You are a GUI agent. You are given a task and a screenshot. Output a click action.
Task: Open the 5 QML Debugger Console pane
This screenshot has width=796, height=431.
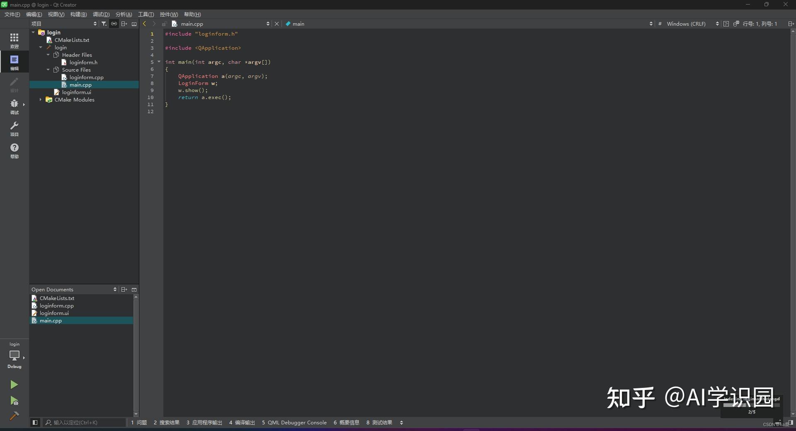[x=294, y=422]
